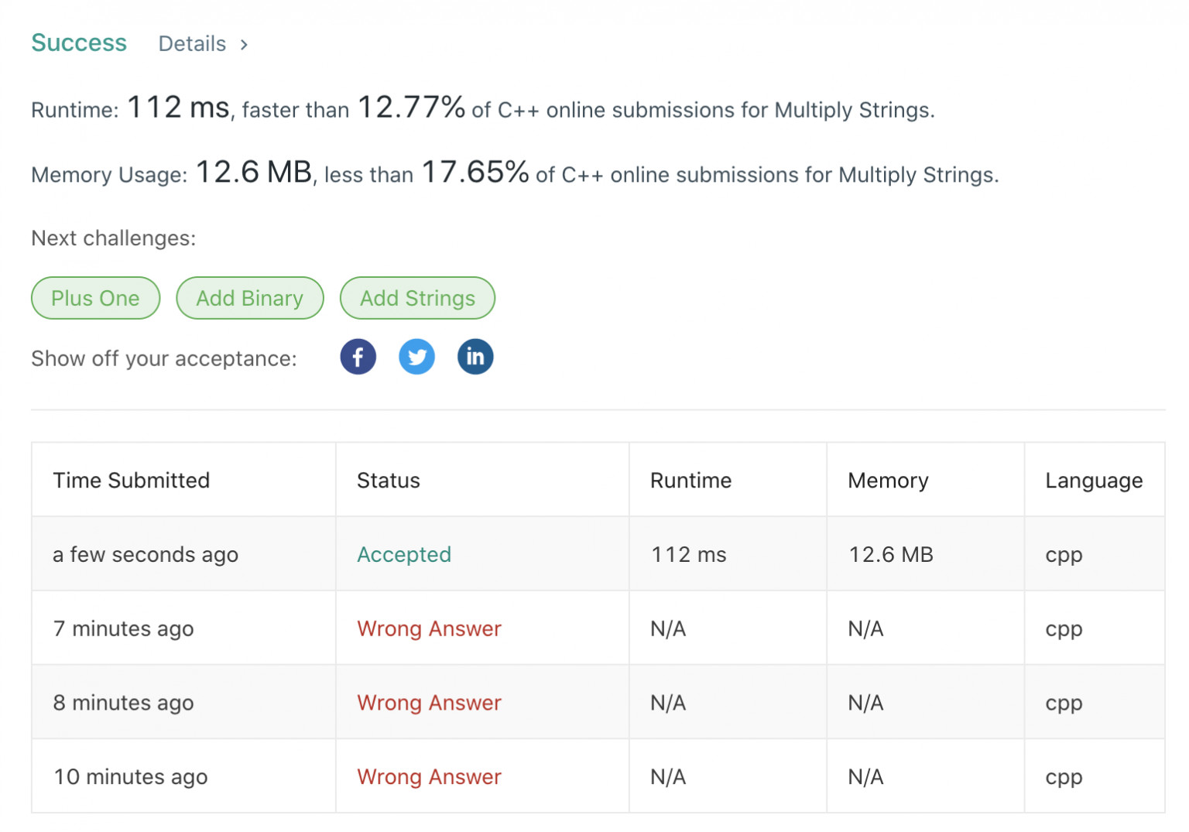Select the cpp label of the accepted submission
The width and height of the screenshot is (1189, 832).
1062,554
